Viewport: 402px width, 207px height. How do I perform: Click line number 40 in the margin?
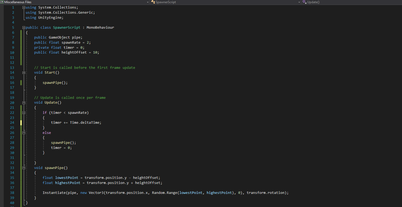pyautogui.click(x=12, y=203)
